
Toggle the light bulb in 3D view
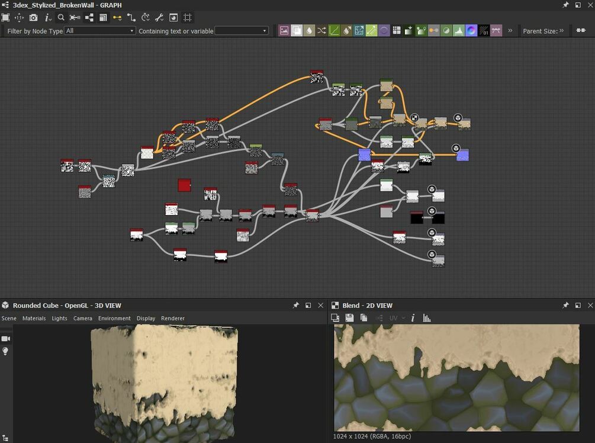click(x=6, y=351)
